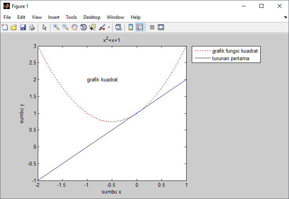Screen dimensions: 289x199
Task: Expand the Brush tool color dropdown arrow
Action: click(x=109, y=27)
